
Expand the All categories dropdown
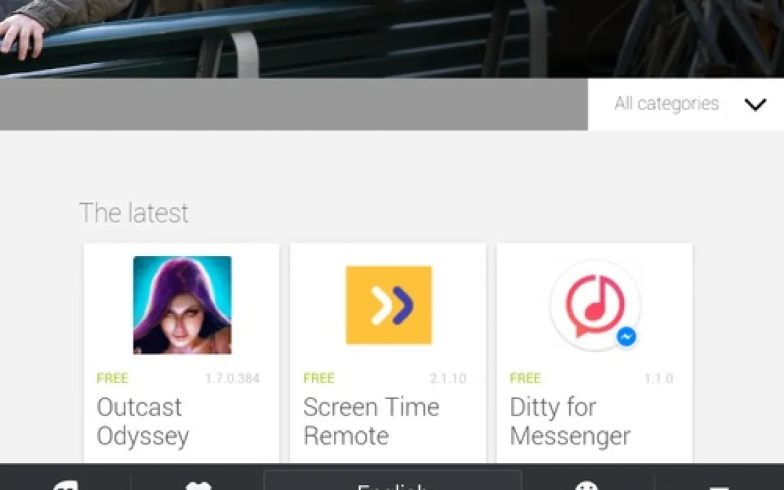[666, 104]
